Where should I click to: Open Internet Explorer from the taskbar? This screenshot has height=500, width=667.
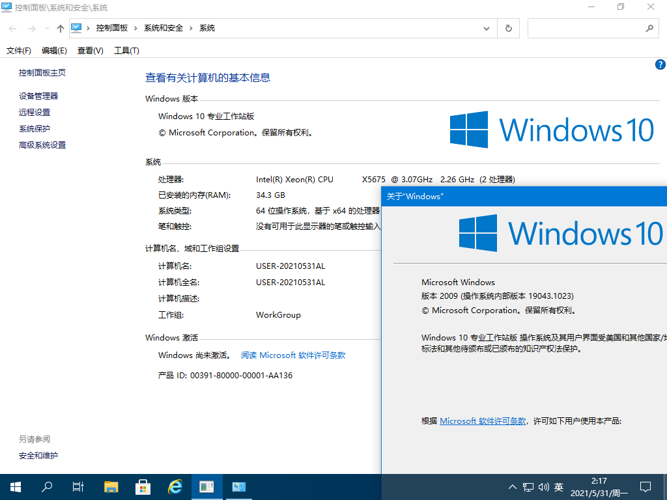point(175,486)
